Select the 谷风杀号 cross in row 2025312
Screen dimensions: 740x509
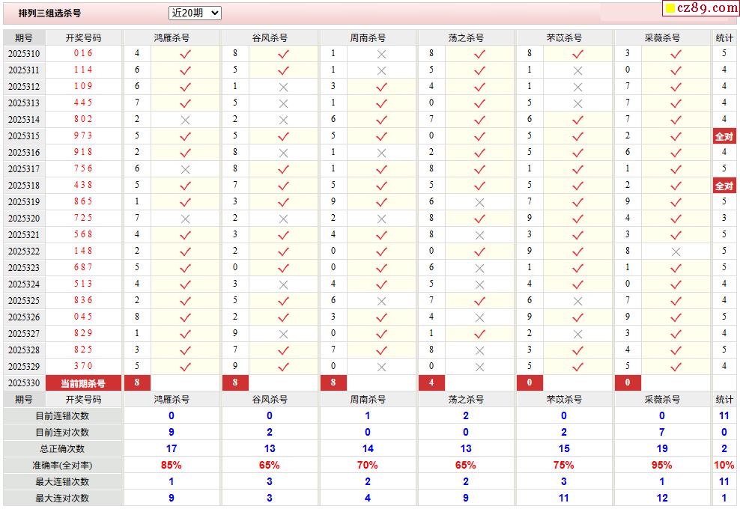[x=283, y=87]
